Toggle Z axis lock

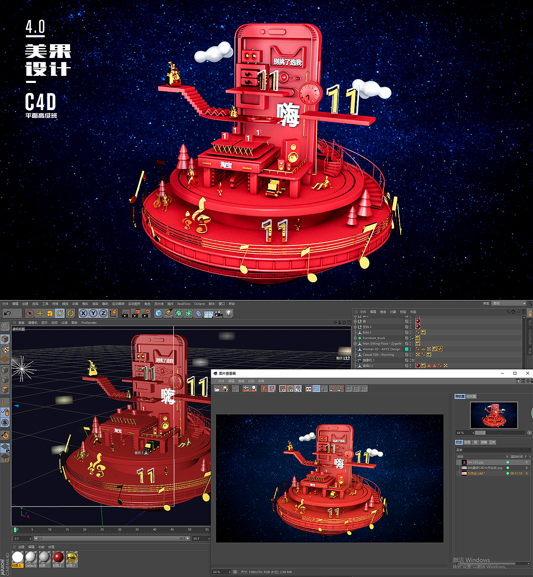click(103, 313)
